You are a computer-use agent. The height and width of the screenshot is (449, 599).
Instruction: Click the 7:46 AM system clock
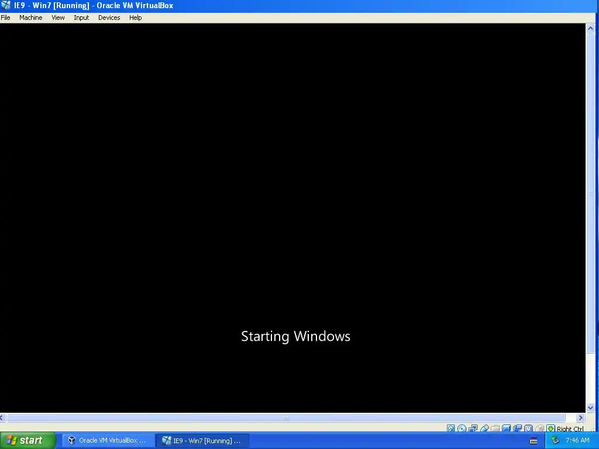coord(577,440)
